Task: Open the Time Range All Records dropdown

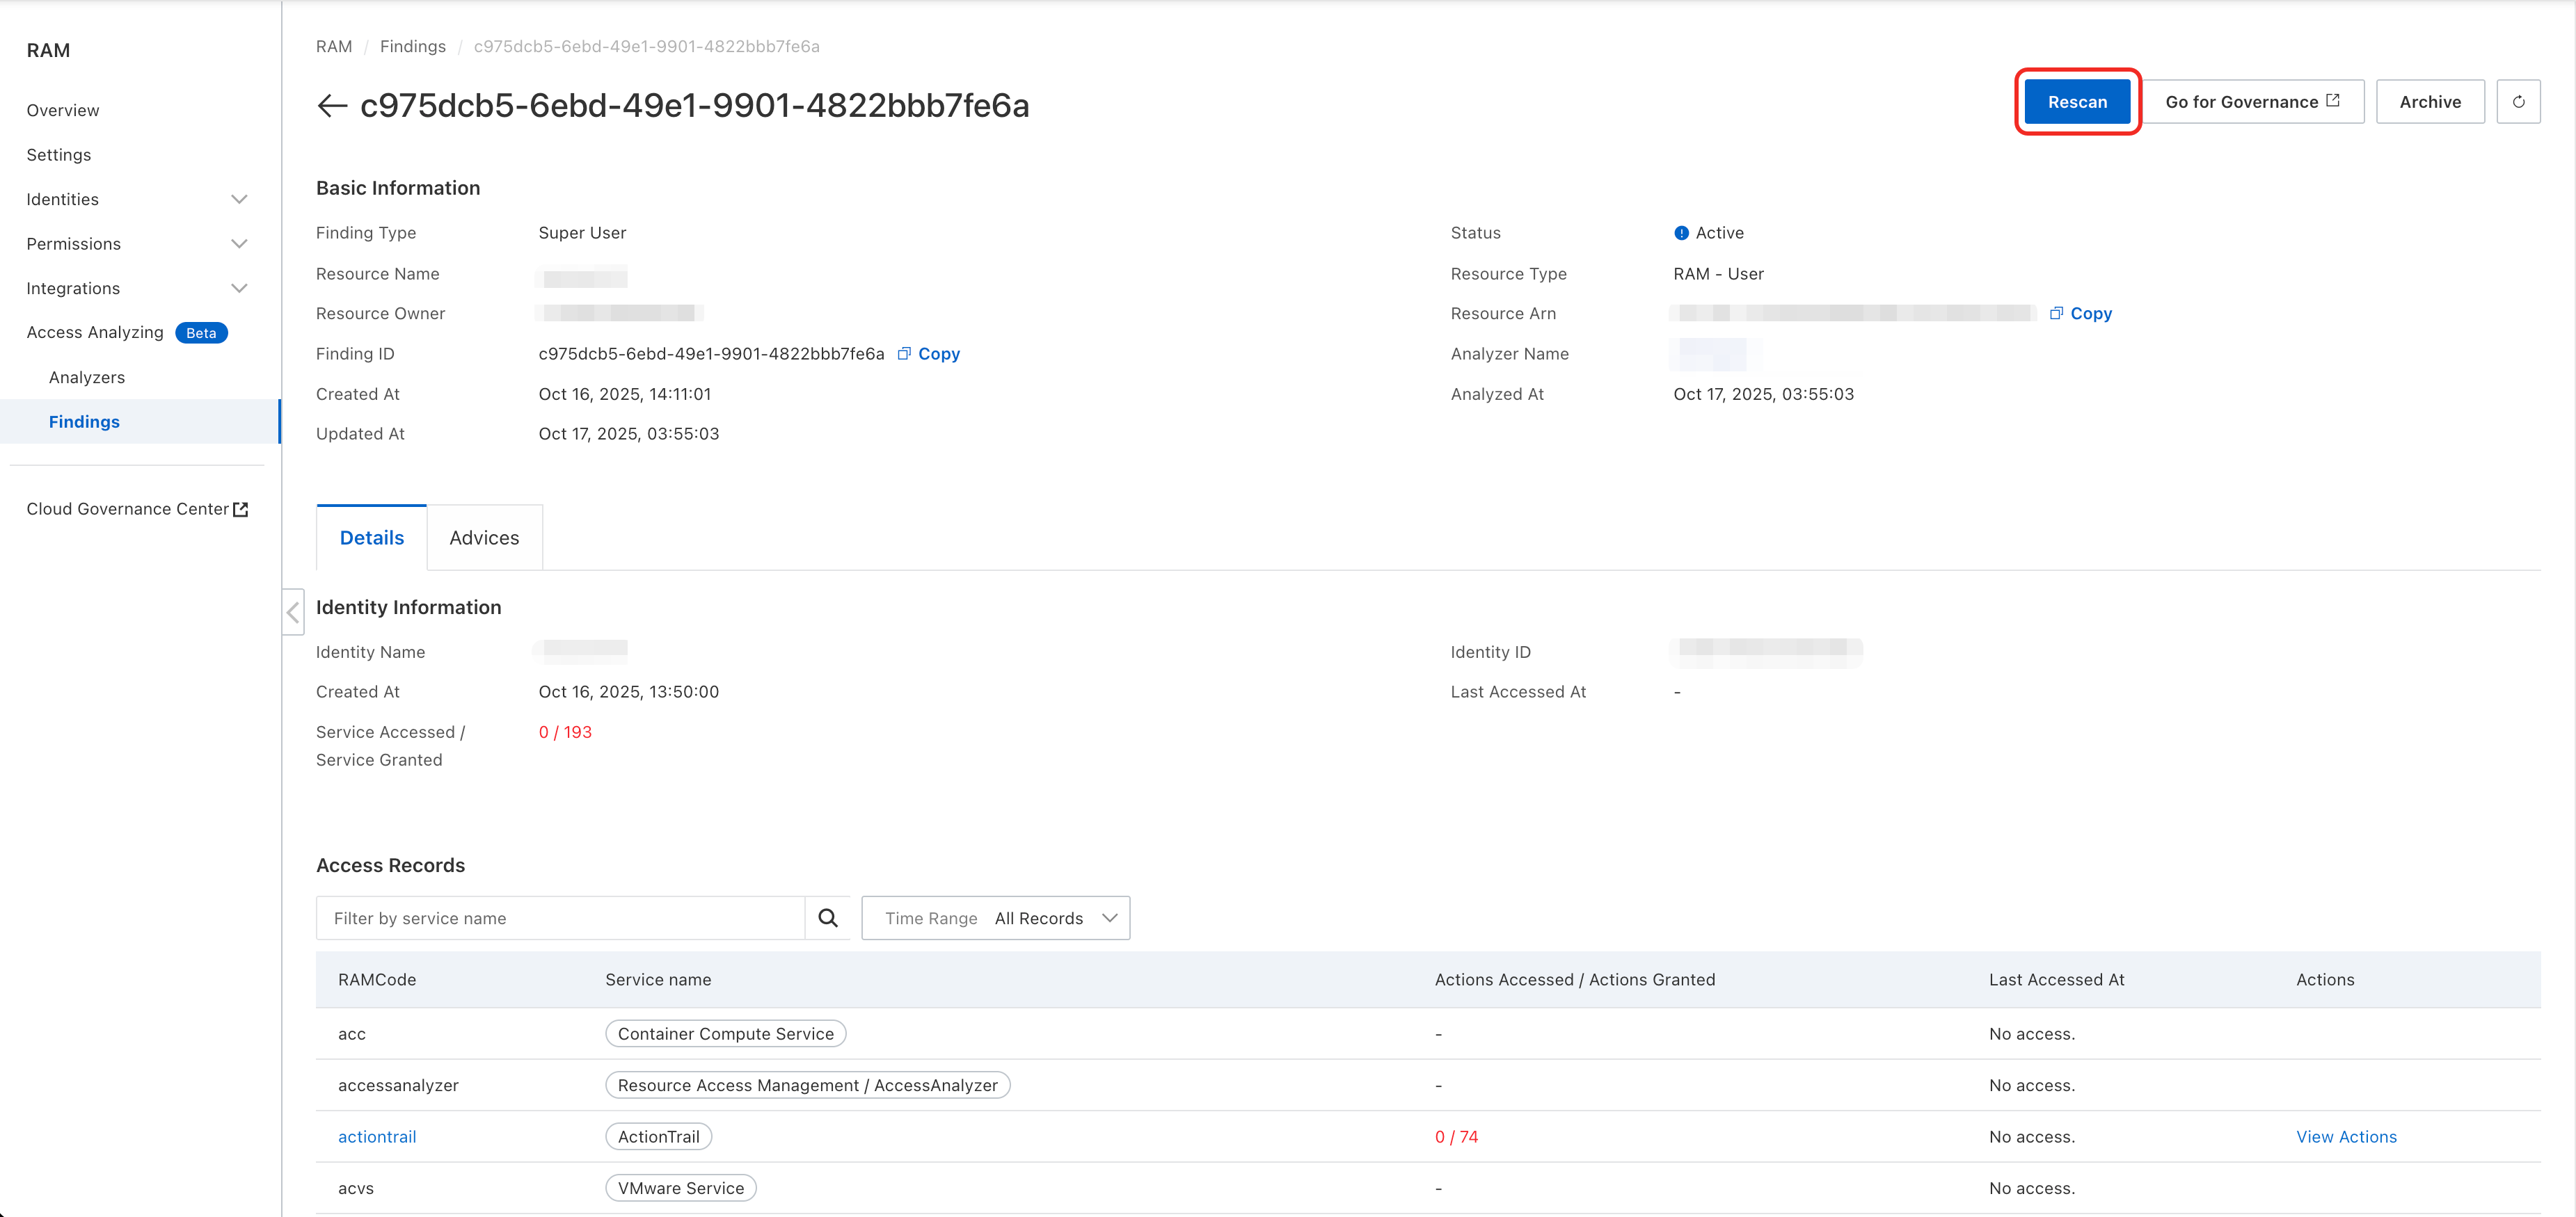Action: tap(996, 917)
